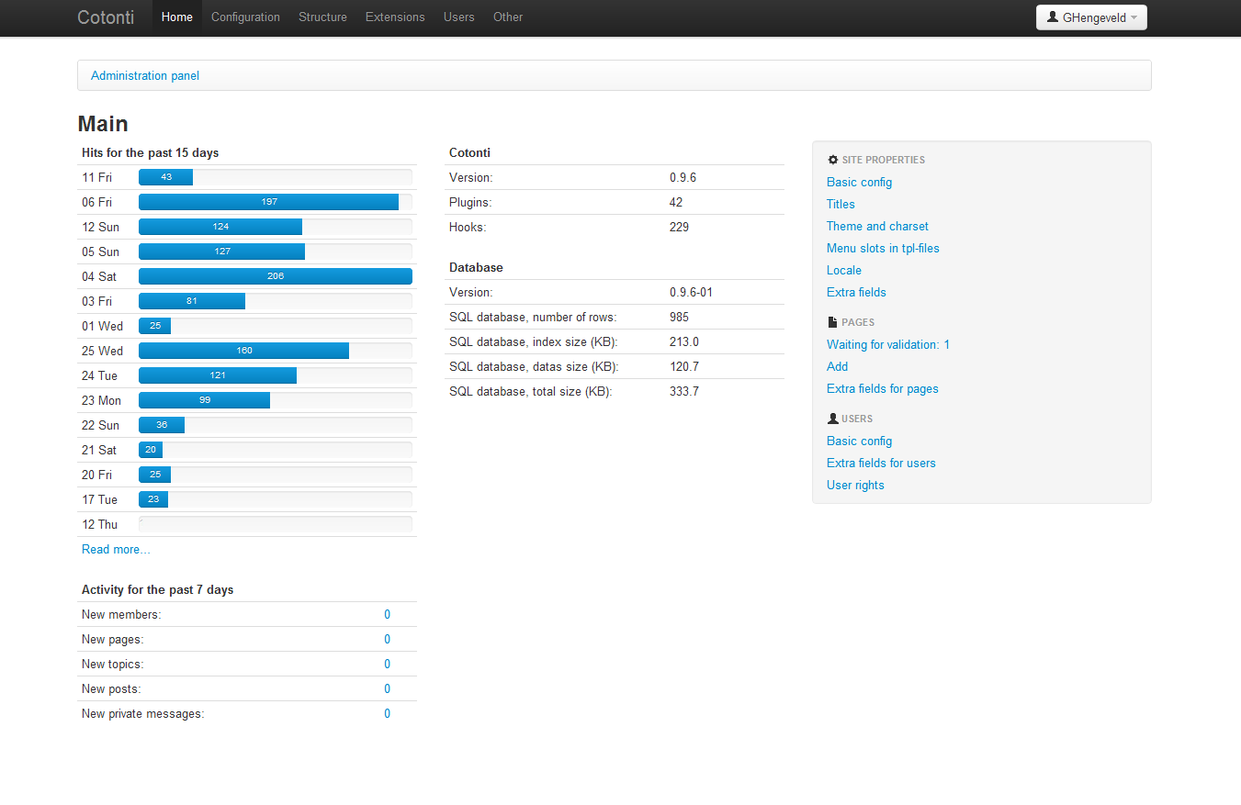Screen dimensions: 1241x805
Task: Open the Titles link
Action: tap(840, 205)
